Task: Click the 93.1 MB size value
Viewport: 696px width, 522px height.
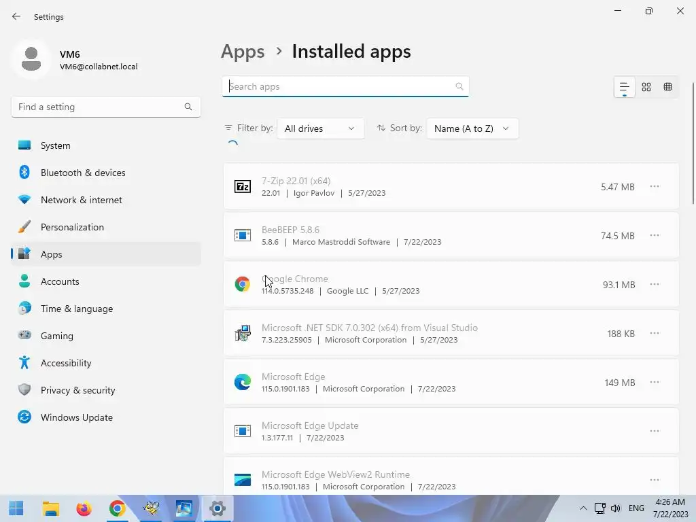Action: pyautogui.click(x=619, y=285)
